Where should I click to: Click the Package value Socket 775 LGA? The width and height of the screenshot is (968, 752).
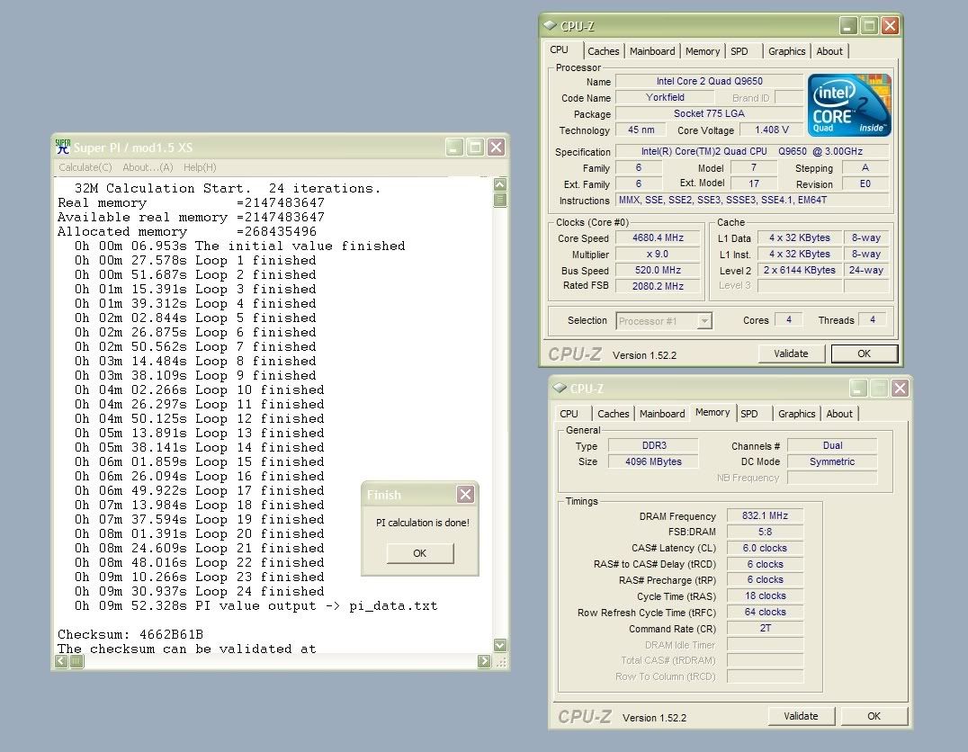tap(709, 113)
